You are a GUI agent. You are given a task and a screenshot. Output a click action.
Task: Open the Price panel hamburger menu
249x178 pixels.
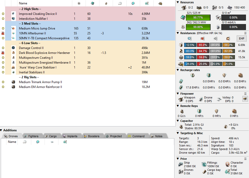(x=245, y=159)
